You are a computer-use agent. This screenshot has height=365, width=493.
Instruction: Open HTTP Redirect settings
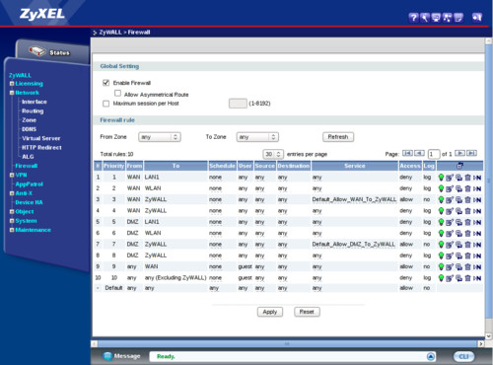pyautogui.click(x=41, y=148)
